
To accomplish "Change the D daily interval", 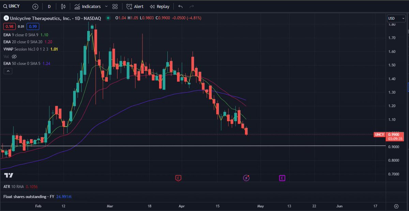I will click(x=49, y=6).
